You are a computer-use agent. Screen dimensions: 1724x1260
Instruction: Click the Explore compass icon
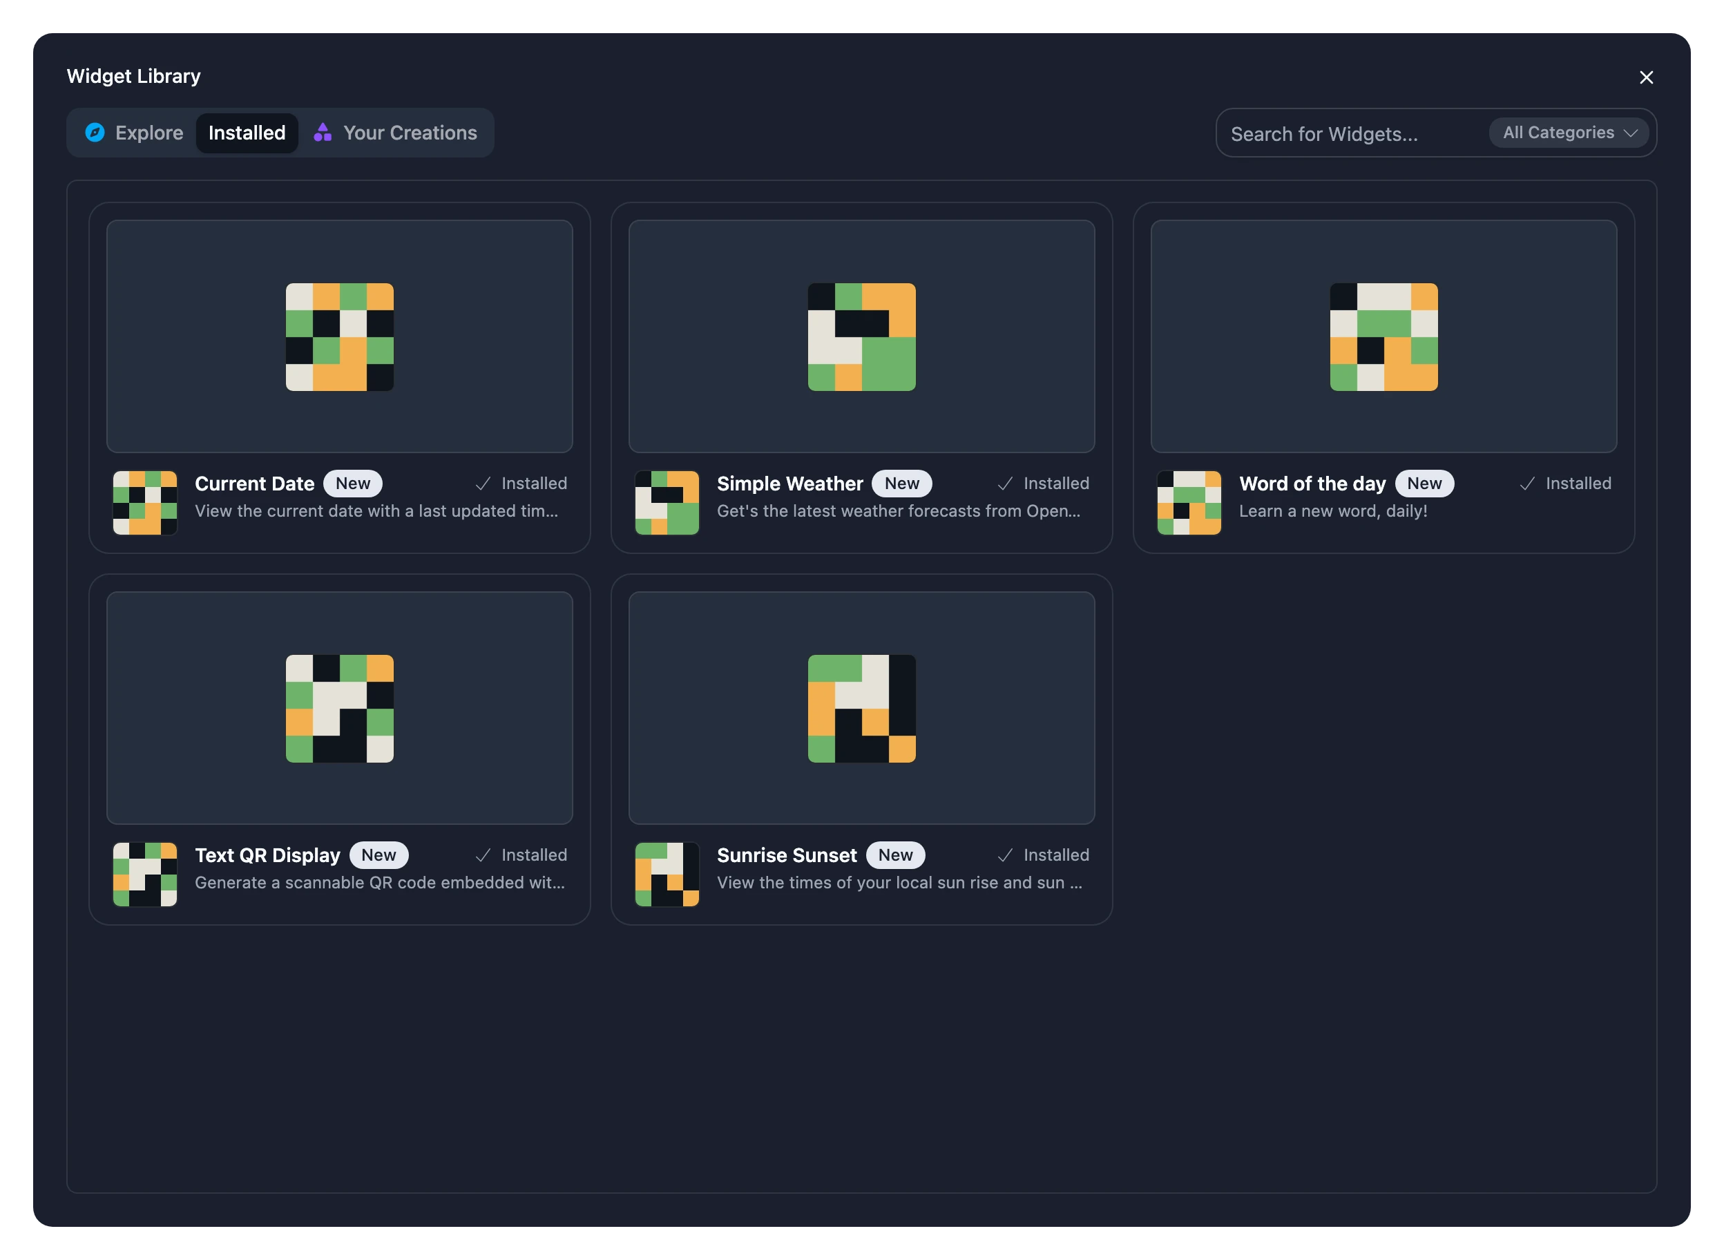[x=95, y=133]
